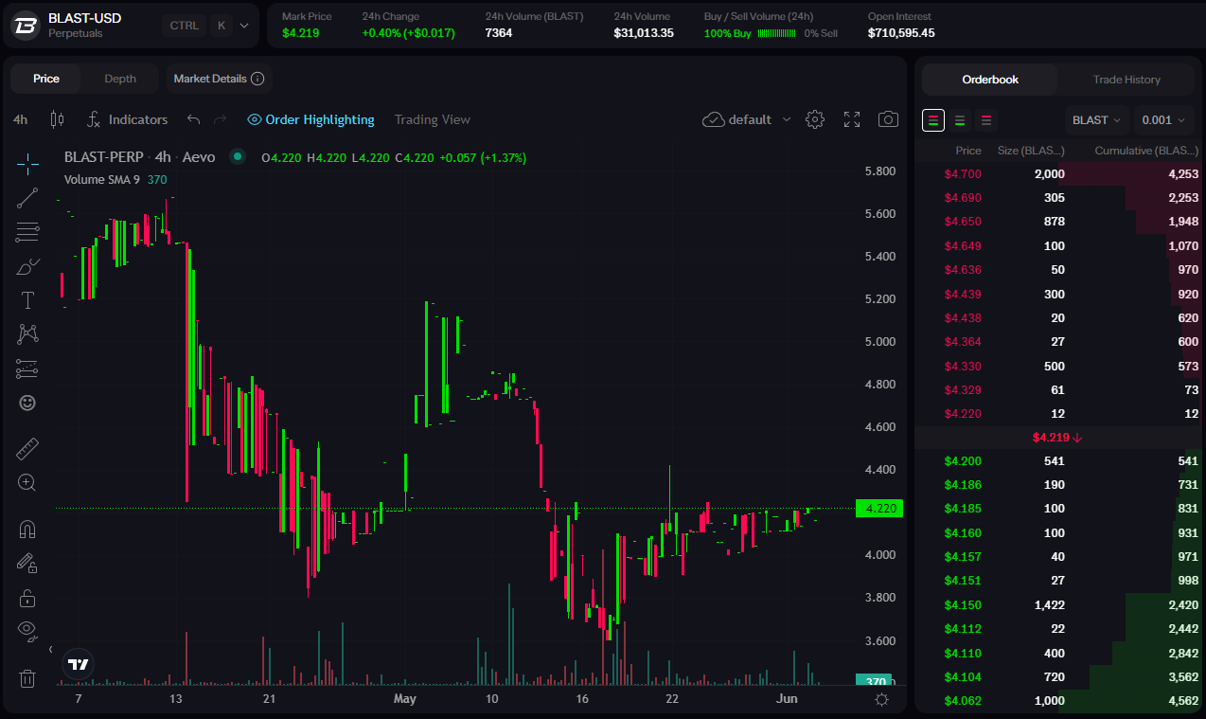Show Market Details info icon
Viewport: 1206px width, 719px height.
257,79
